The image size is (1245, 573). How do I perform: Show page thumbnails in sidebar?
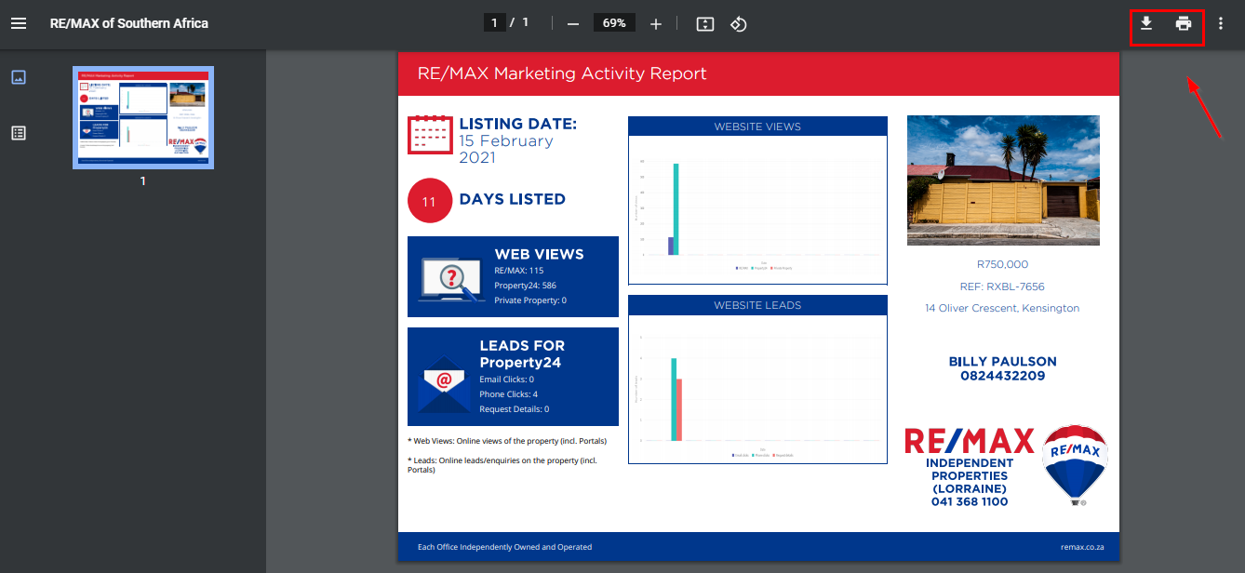(x=19, y=77)
